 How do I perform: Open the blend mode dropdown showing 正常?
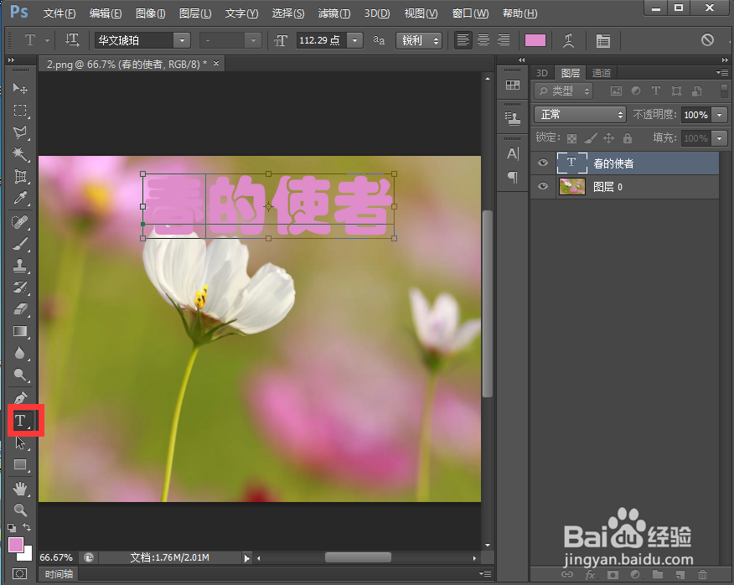tap(580, 114)
